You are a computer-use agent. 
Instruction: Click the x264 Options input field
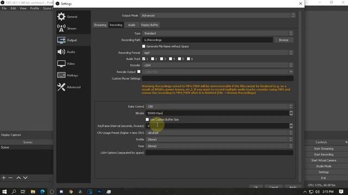220,153
